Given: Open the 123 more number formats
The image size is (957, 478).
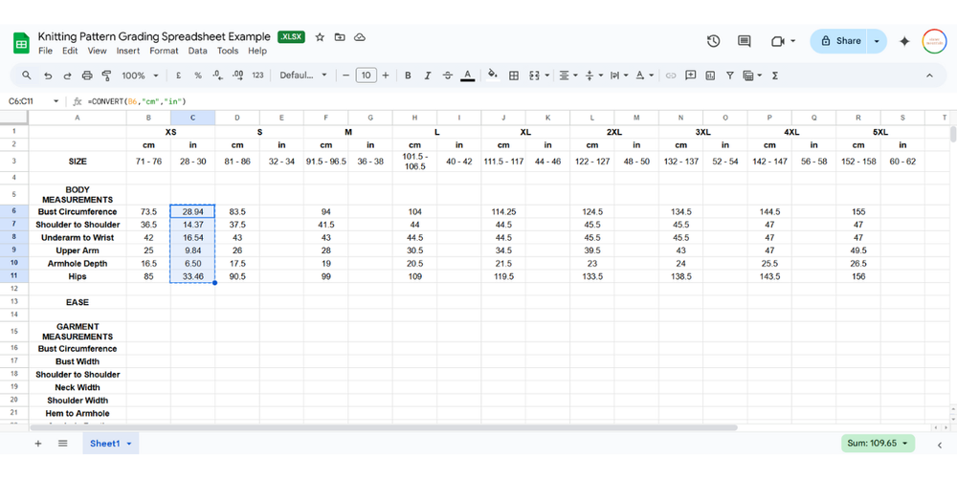Looking at the screenshot, I should point(257,76).
